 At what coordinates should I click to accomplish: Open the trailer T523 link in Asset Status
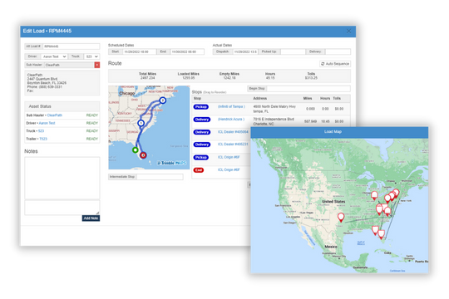point(43,139)
